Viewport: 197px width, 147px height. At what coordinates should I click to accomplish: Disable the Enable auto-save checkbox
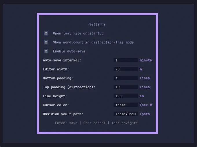point(46,51)
